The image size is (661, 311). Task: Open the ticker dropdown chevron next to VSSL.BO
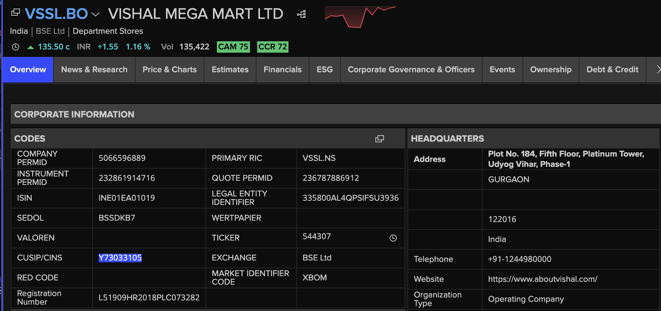tap(95, 14)
